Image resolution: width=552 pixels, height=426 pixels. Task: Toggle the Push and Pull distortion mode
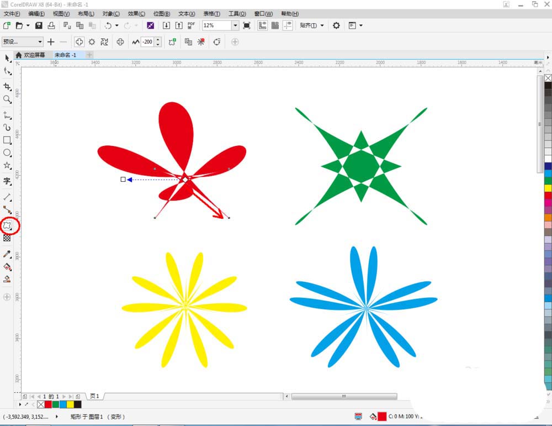pyautogui.click(x=79, y=41)
